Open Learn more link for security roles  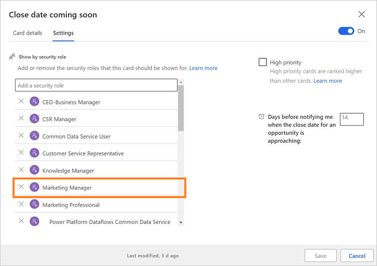[x=203, y=68]
